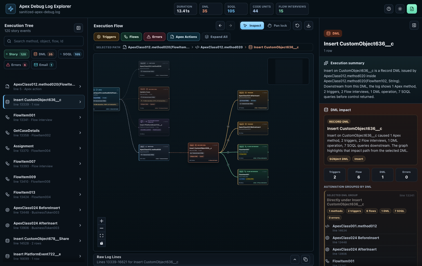Click the 2 triggers badge

[354, 211]
